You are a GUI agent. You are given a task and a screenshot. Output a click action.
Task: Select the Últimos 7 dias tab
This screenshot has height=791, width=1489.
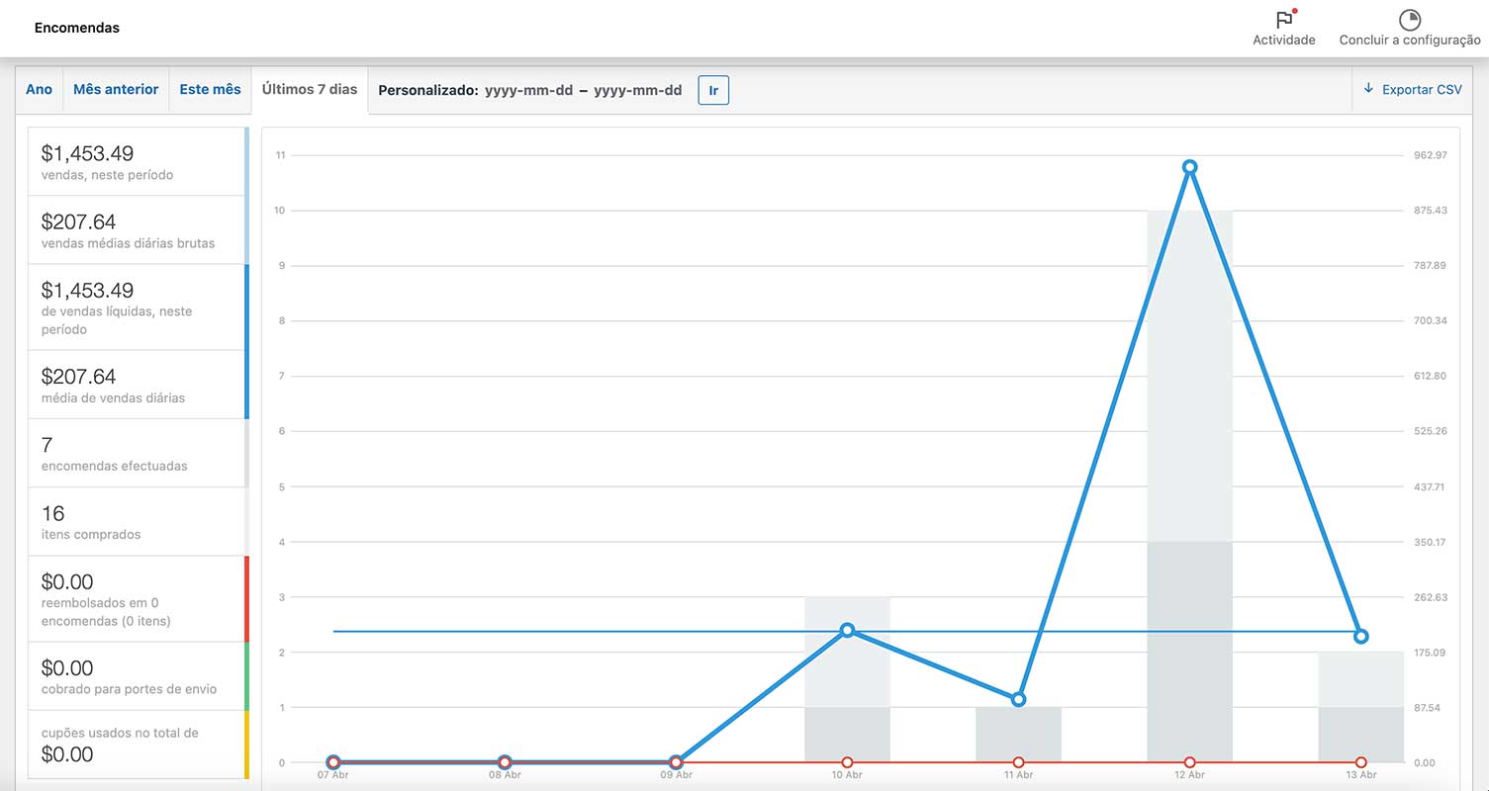pos(310,90)
